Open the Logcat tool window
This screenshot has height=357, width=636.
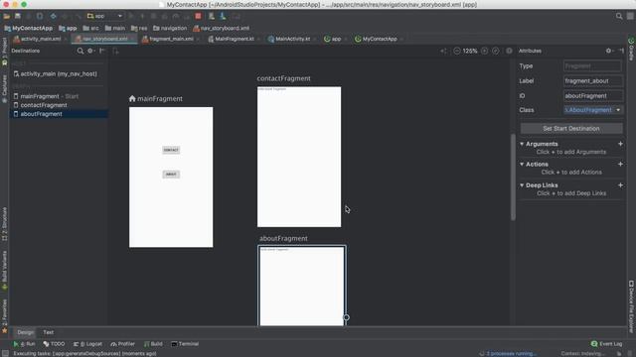tap(88, 344)
